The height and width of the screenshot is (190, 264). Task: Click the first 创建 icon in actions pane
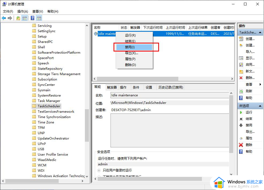[x=241, y=39]
